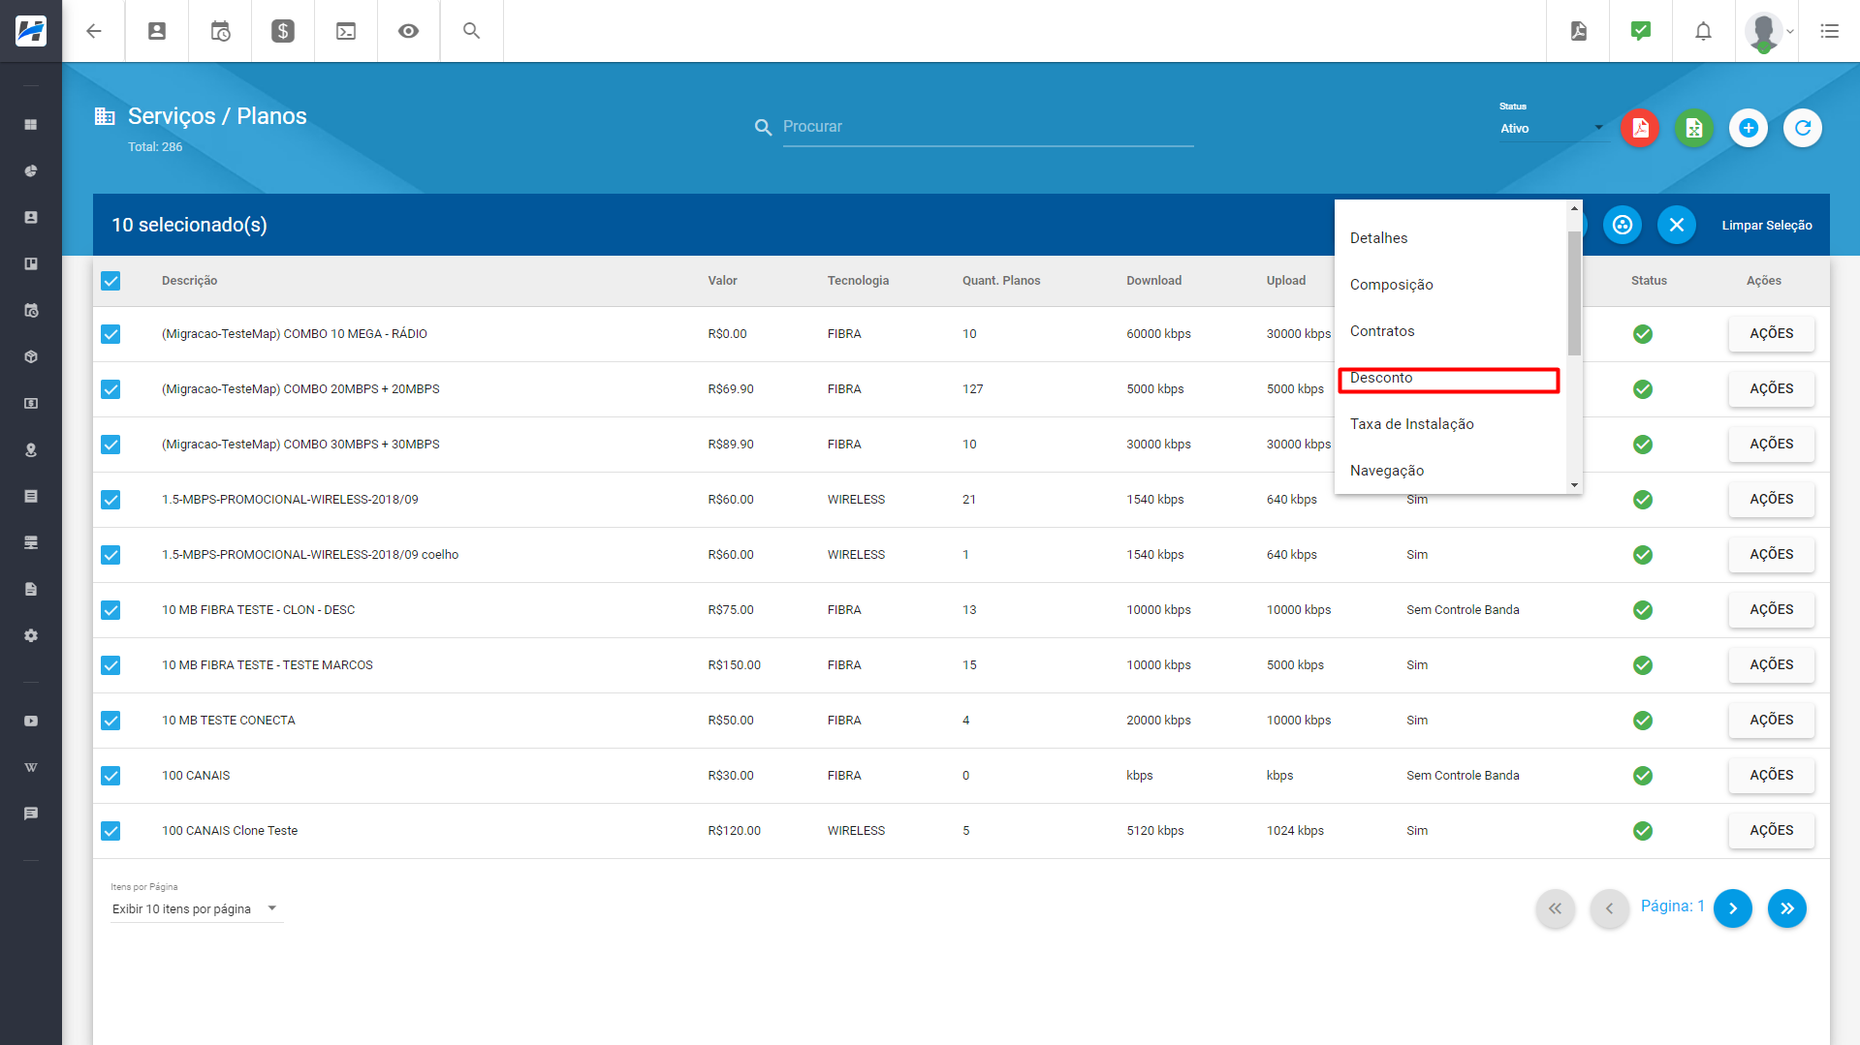
Task: Sort by the Valor column header
Action: pos(722,281)
